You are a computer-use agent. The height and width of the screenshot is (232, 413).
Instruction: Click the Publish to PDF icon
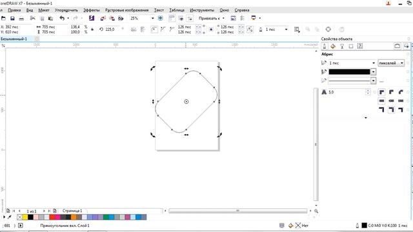pos(121,18)
